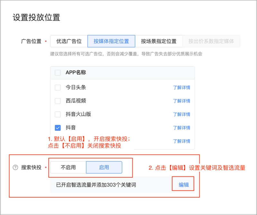
Task: Check the 今日头条 checkbox
Action: point(58,87)
